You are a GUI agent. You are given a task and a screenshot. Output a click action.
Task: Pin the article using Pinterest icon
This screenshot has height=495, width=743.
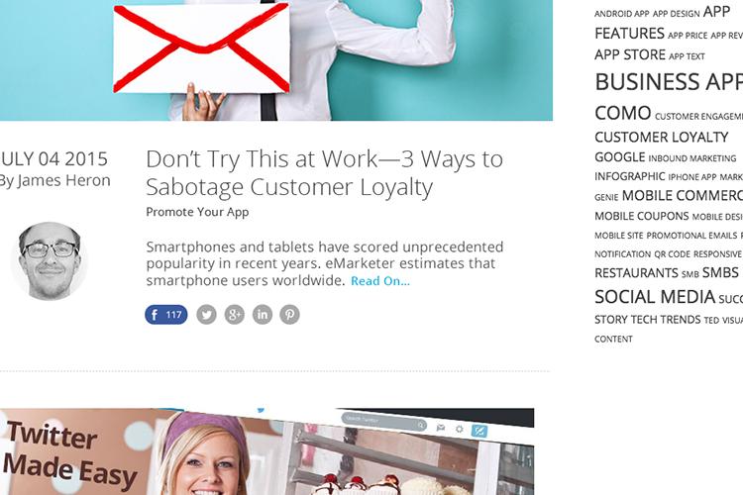[x=289, y=315]
